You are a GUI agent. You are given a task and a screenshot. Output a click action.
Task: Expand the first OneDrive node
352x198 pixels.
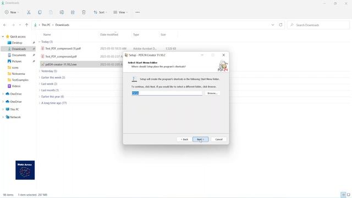coord(3,94)
